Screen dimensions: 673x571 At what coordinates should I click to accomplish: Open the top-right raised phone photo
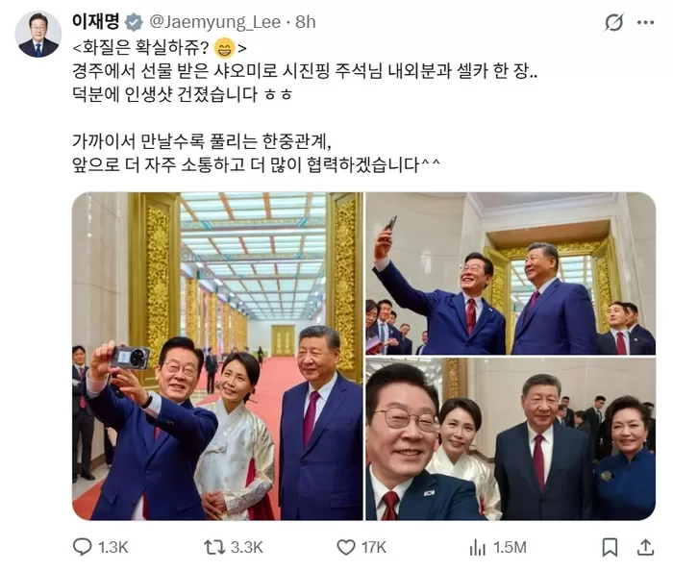coord(511,273)
